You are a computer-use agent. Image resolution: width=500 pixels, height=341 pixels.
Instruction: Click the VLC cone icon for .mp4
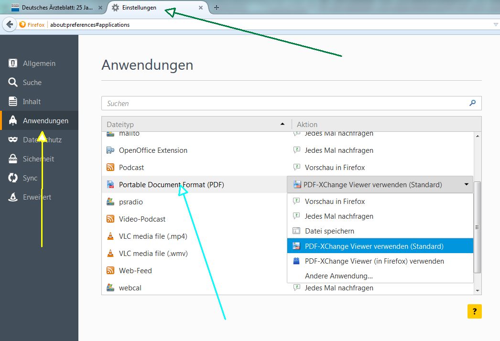110,236
